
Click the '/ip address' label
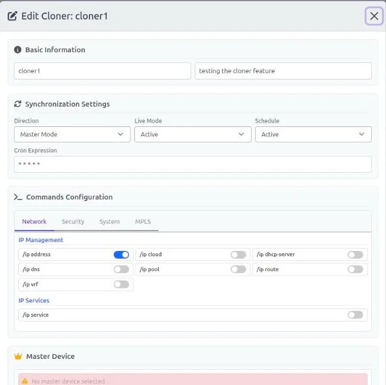[x=37, y=254]
